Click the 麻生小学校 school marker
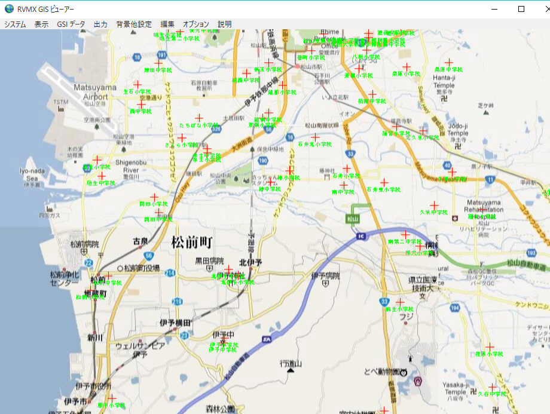Image resolution: width=550 pixels, height=414 pixels. pyautogui.click(x=400, y=302)
